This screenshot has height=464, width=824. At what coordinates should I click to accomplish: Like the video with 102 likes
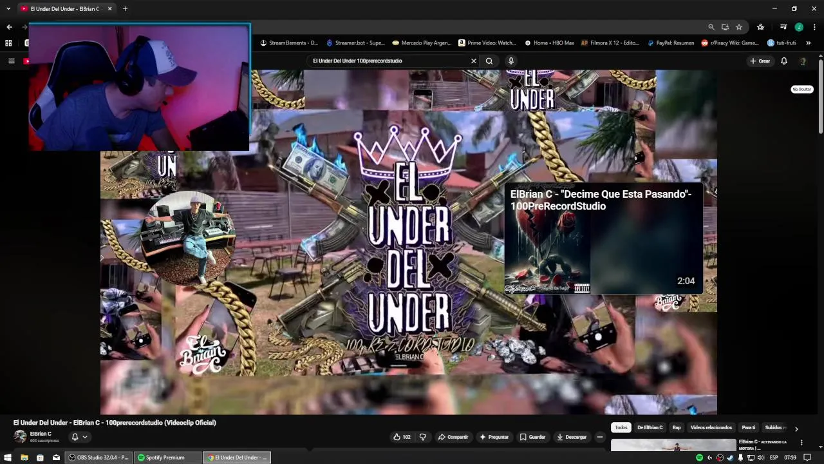402,437
